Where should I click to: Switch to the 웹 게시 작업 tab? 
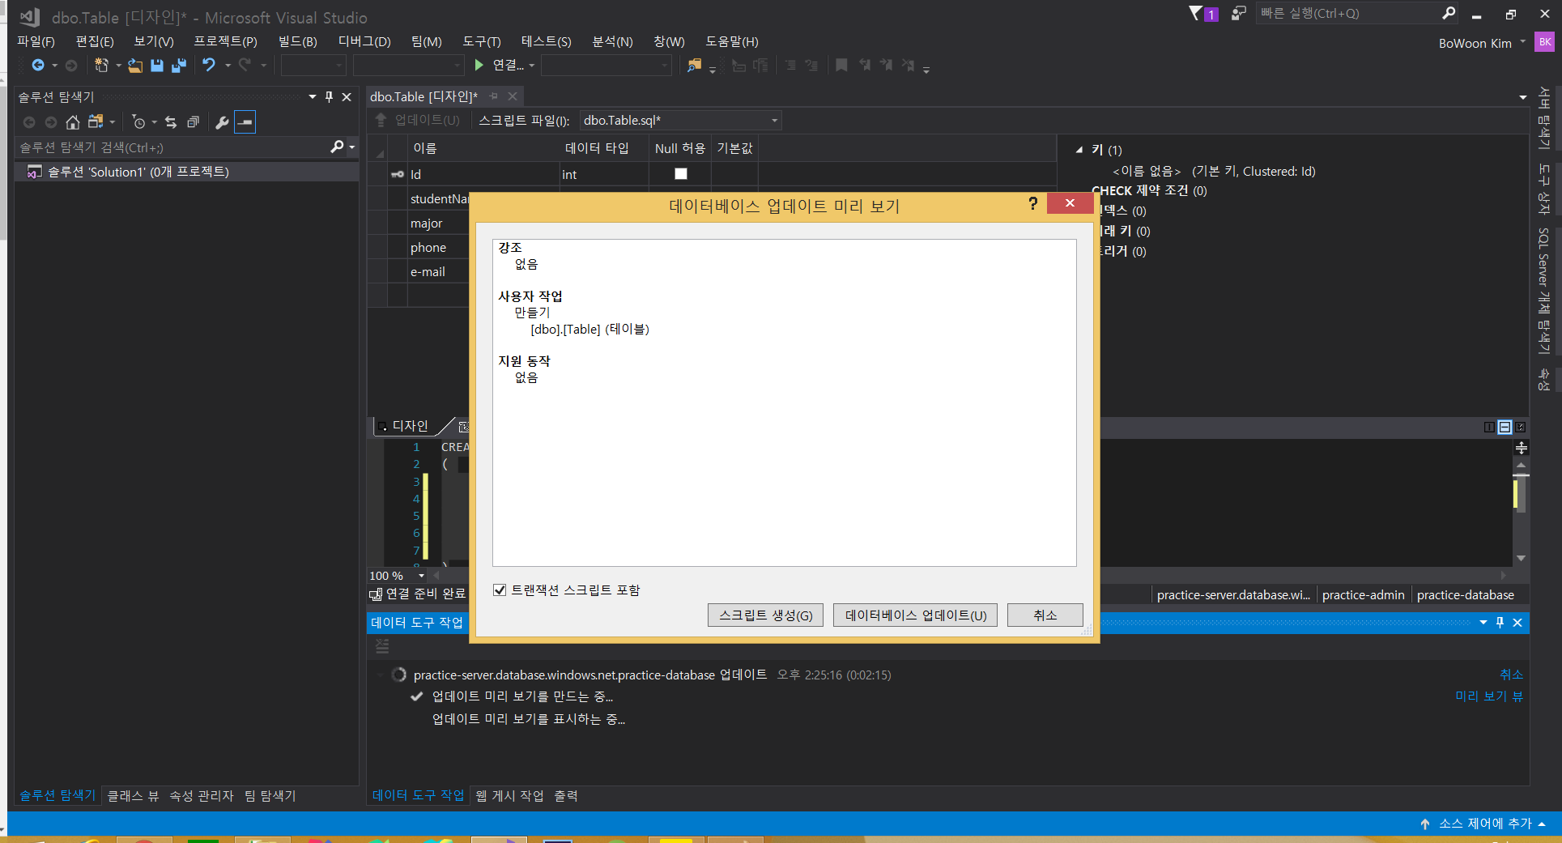pyautogui.click(x=509, y=796)
